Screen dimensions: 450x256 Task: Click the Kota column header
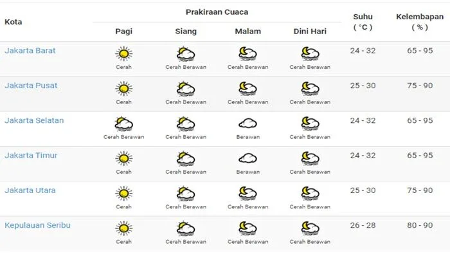14,22
